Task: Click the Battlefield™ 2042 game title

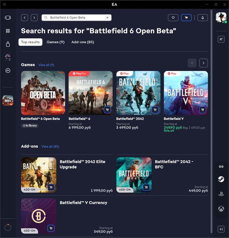Action: point(130,119)
